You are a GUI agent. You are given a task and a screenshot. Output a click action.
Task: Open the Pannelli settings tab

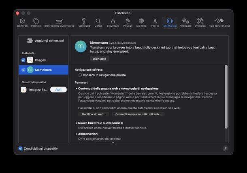pyautogui.click(x=36, y=23)
